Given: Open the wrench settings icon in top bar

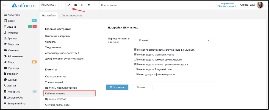Looking at the screenshot, I should click(x=68, y=5).
